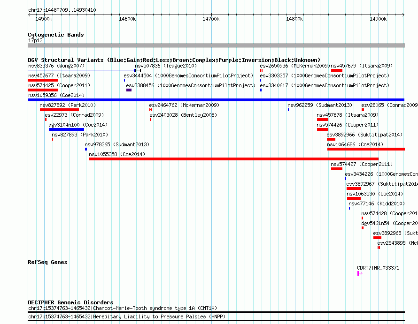
Task: Click esv28065 (Conrad2009) red marker
Action: pos(363,110)
